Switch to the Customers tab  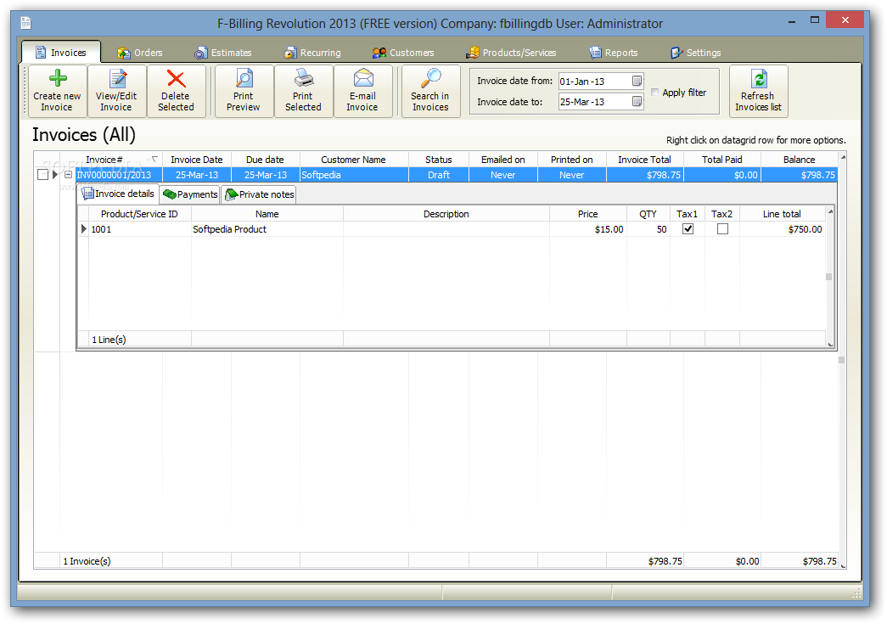[402, 53]
